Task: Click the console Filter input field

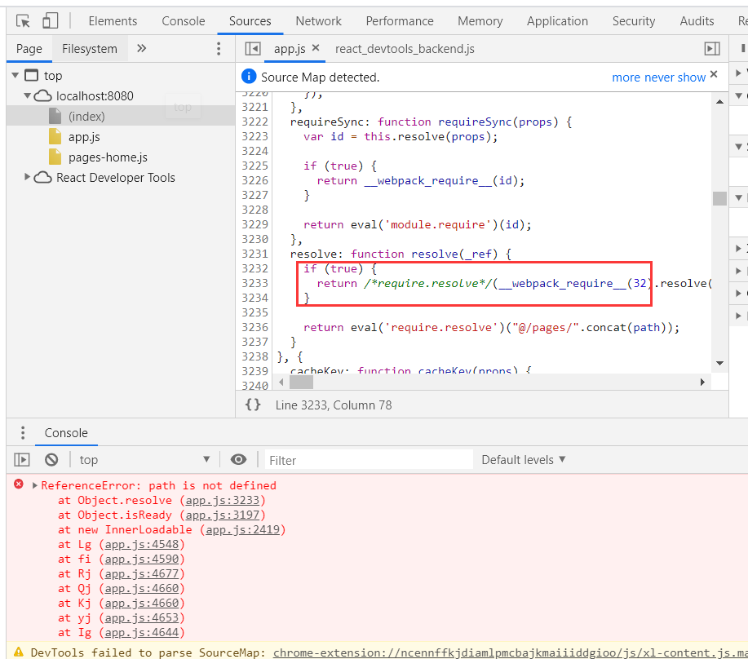Action: click(x=367, y=459)
